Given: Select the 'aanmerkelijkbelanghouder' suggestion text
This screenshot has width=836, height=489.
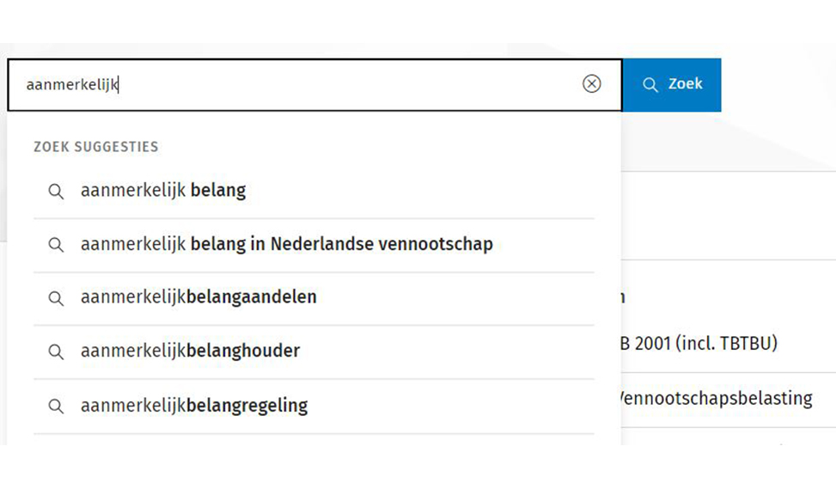Looking at the screenshot, I should pos(190,351).
